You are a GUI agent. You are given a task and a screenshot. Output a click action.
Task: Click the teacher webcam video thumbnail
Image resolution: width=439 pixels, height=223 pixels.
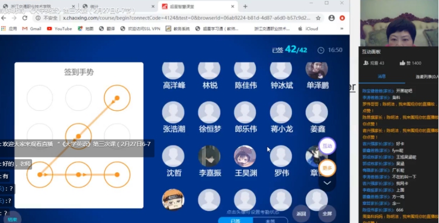[x=399, y=23]
